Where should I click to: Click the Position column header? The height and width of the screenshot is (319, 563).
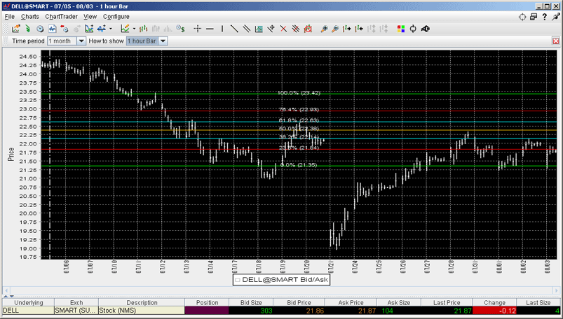coord(207,302)
